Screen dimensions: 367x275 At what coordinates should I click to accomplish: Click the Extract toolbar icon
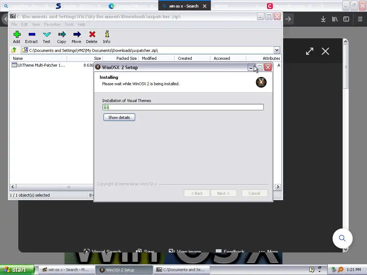(32, 37)
